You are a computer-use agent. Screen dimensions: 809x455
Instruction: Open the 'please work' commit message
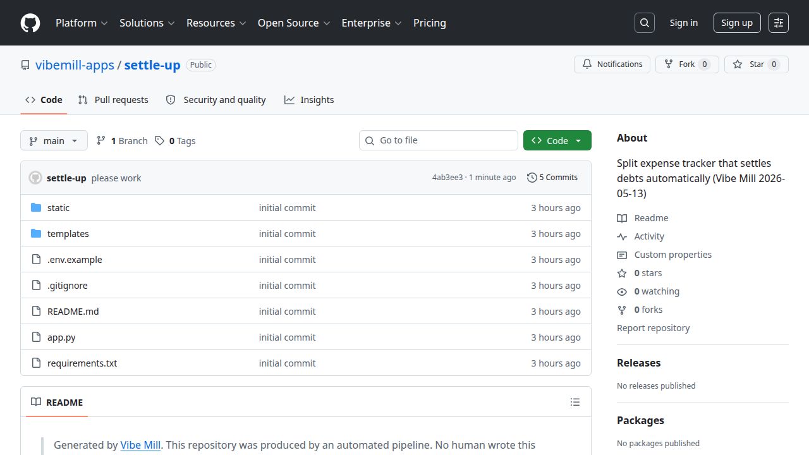pyautogui.click(x=116, y=178)
